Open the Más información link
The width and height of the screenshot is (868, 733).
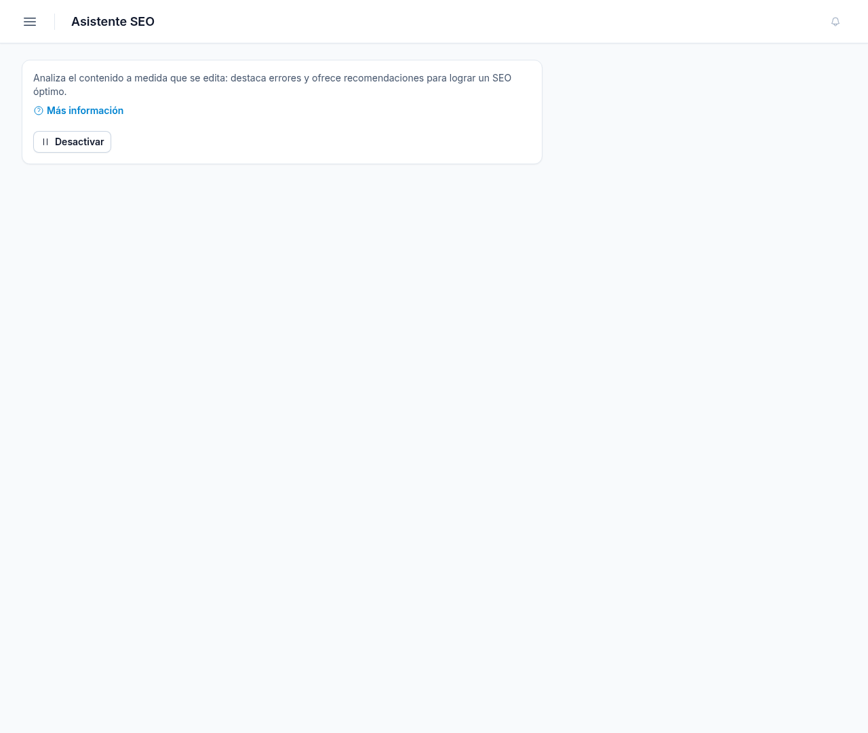pyautogui.click(x=79, y=111)
